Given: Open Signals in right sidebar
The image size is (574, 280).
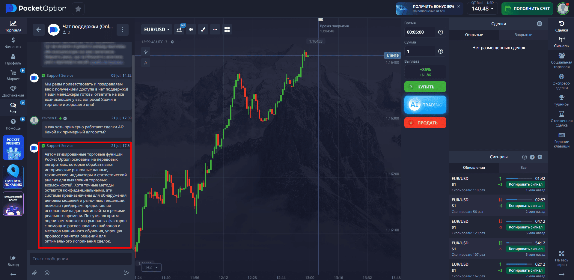Looking at the screenshot, I should (561, 42).
